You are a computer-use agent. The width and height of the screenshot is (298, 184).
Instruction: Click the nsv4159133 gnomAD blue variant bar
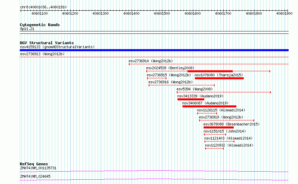pyautogui.click(x=154, y=50)
